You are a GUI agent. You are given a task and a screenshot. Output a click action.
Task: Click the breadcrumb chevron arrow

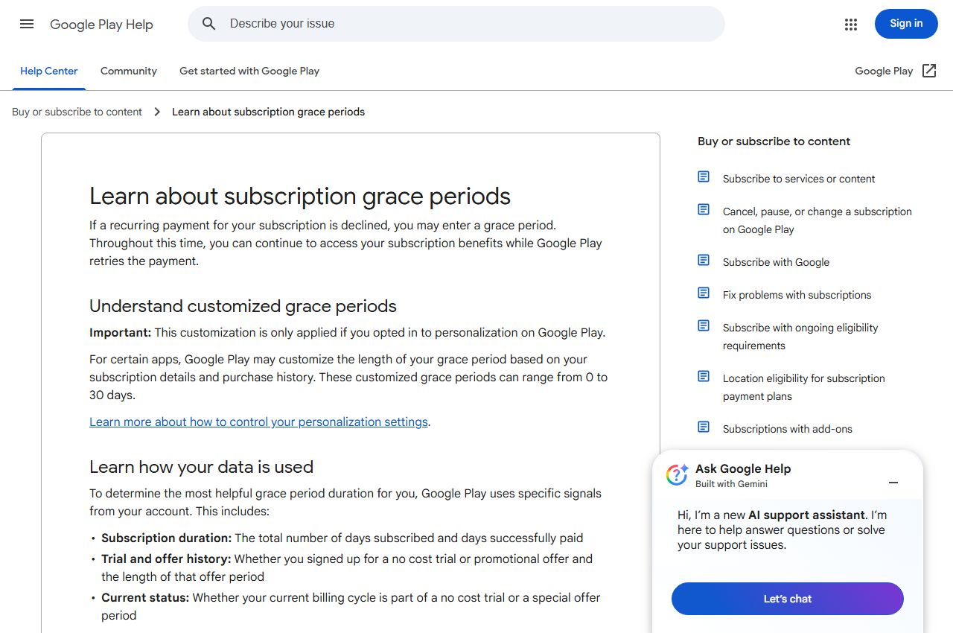point(157,112)
